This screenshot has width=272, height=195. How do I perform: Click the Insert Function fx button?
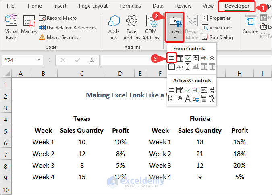pyautogui.click(x=92, y=60)
